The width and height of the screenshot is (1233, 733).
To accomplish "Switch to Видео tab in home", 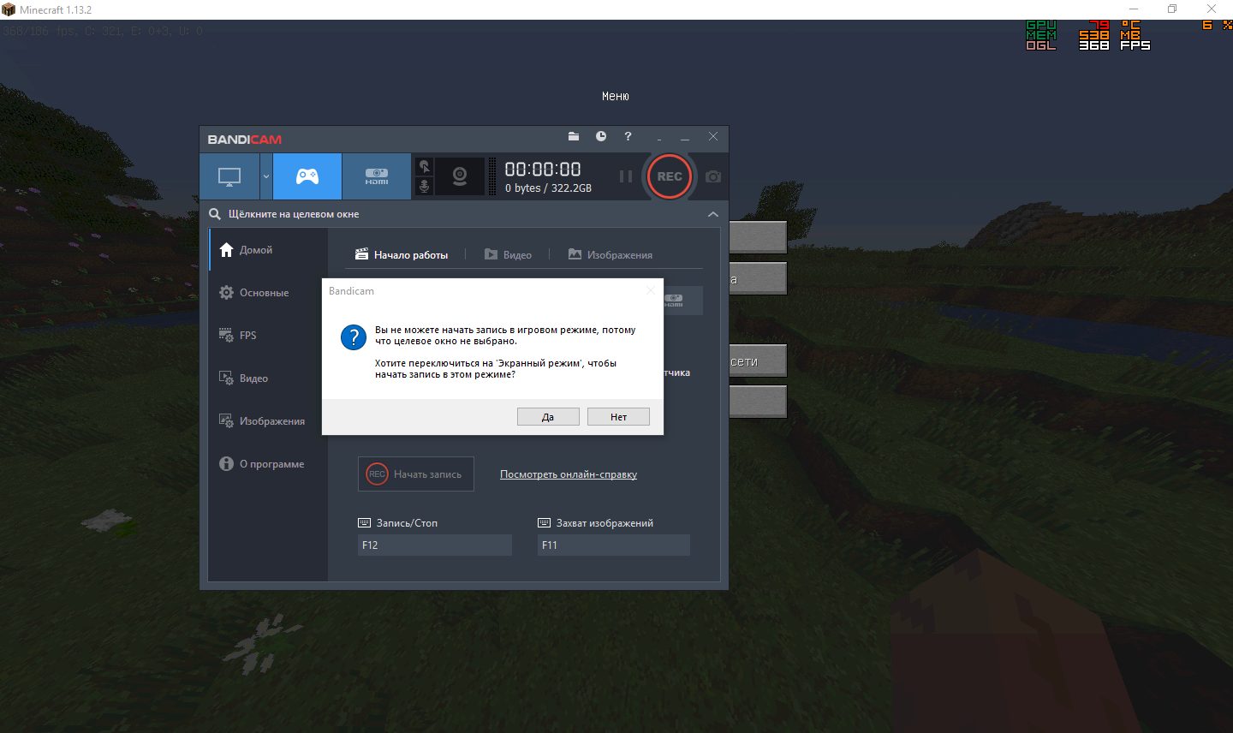I will (x=508, y=255).
